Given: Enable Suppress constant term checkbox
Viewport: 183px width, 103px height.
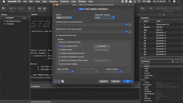Looking at the screenshot, I should [x=57, y=35].
